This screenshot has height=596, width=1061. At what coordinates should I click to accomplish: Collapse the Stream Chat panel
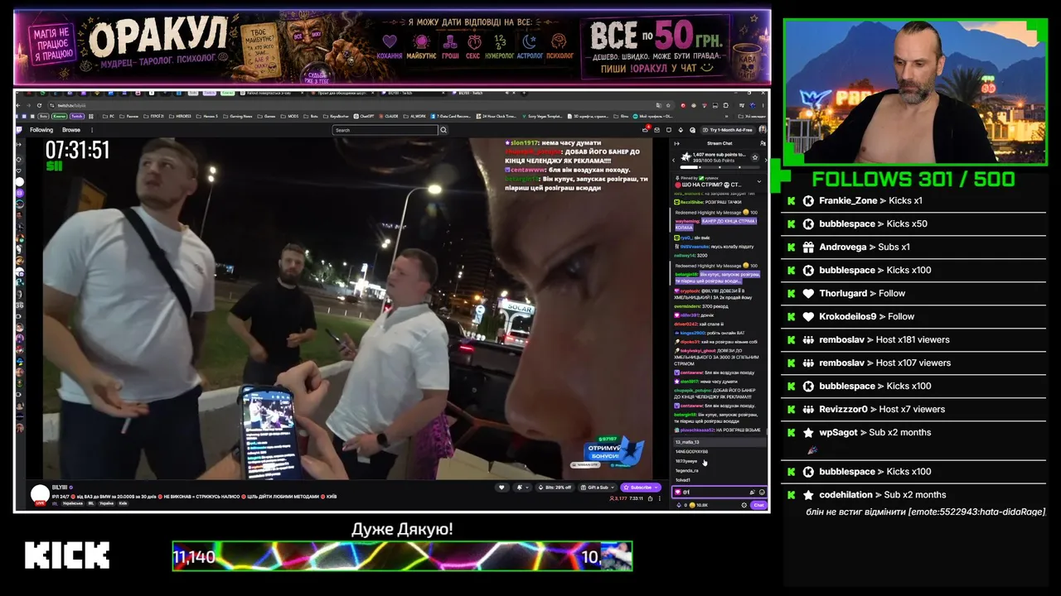pos(676,143)
